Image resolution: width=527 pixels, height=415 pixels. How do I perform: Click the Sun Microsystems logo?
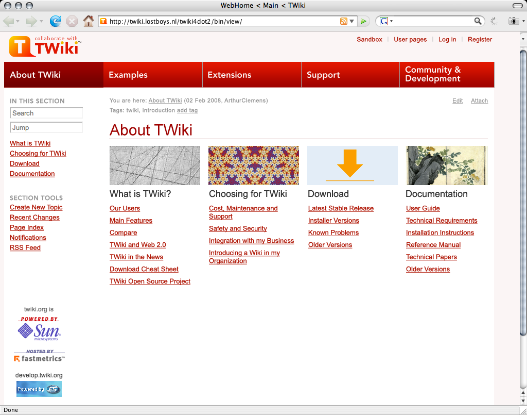[x=39, y=331]
